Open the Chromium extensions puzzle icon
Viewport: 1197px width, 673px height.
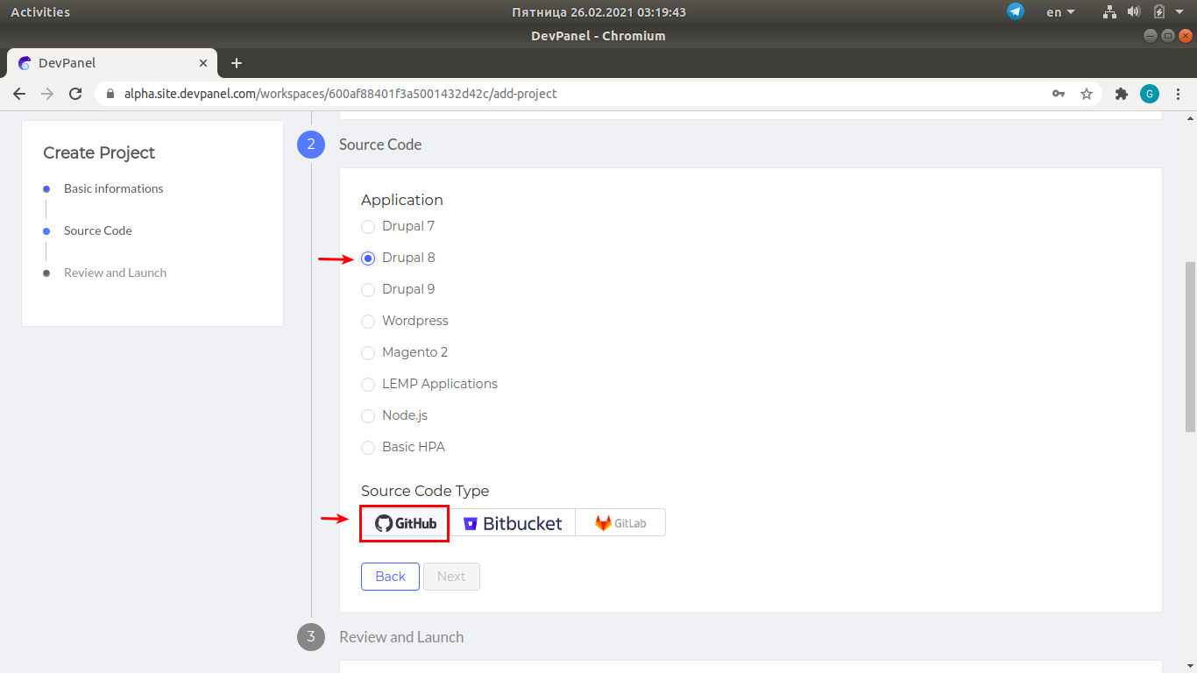click(1121, 94)
